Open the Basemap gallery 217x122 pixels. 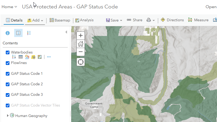pyautogui.click(x=60, y=20)
